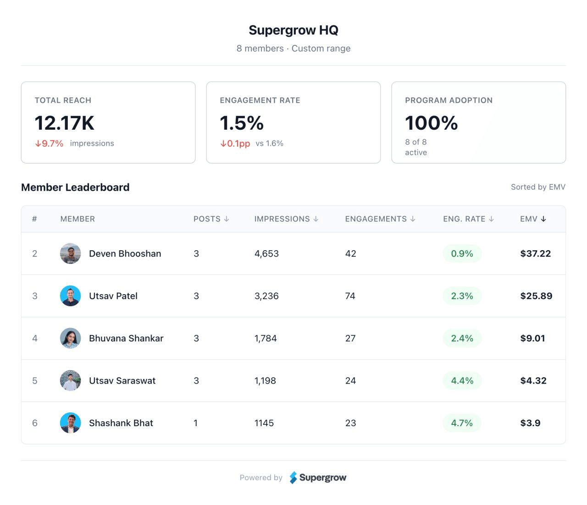The image size is (587, 505).
Task: Click the 1145 impressions cell
Action: coord(264,423)
